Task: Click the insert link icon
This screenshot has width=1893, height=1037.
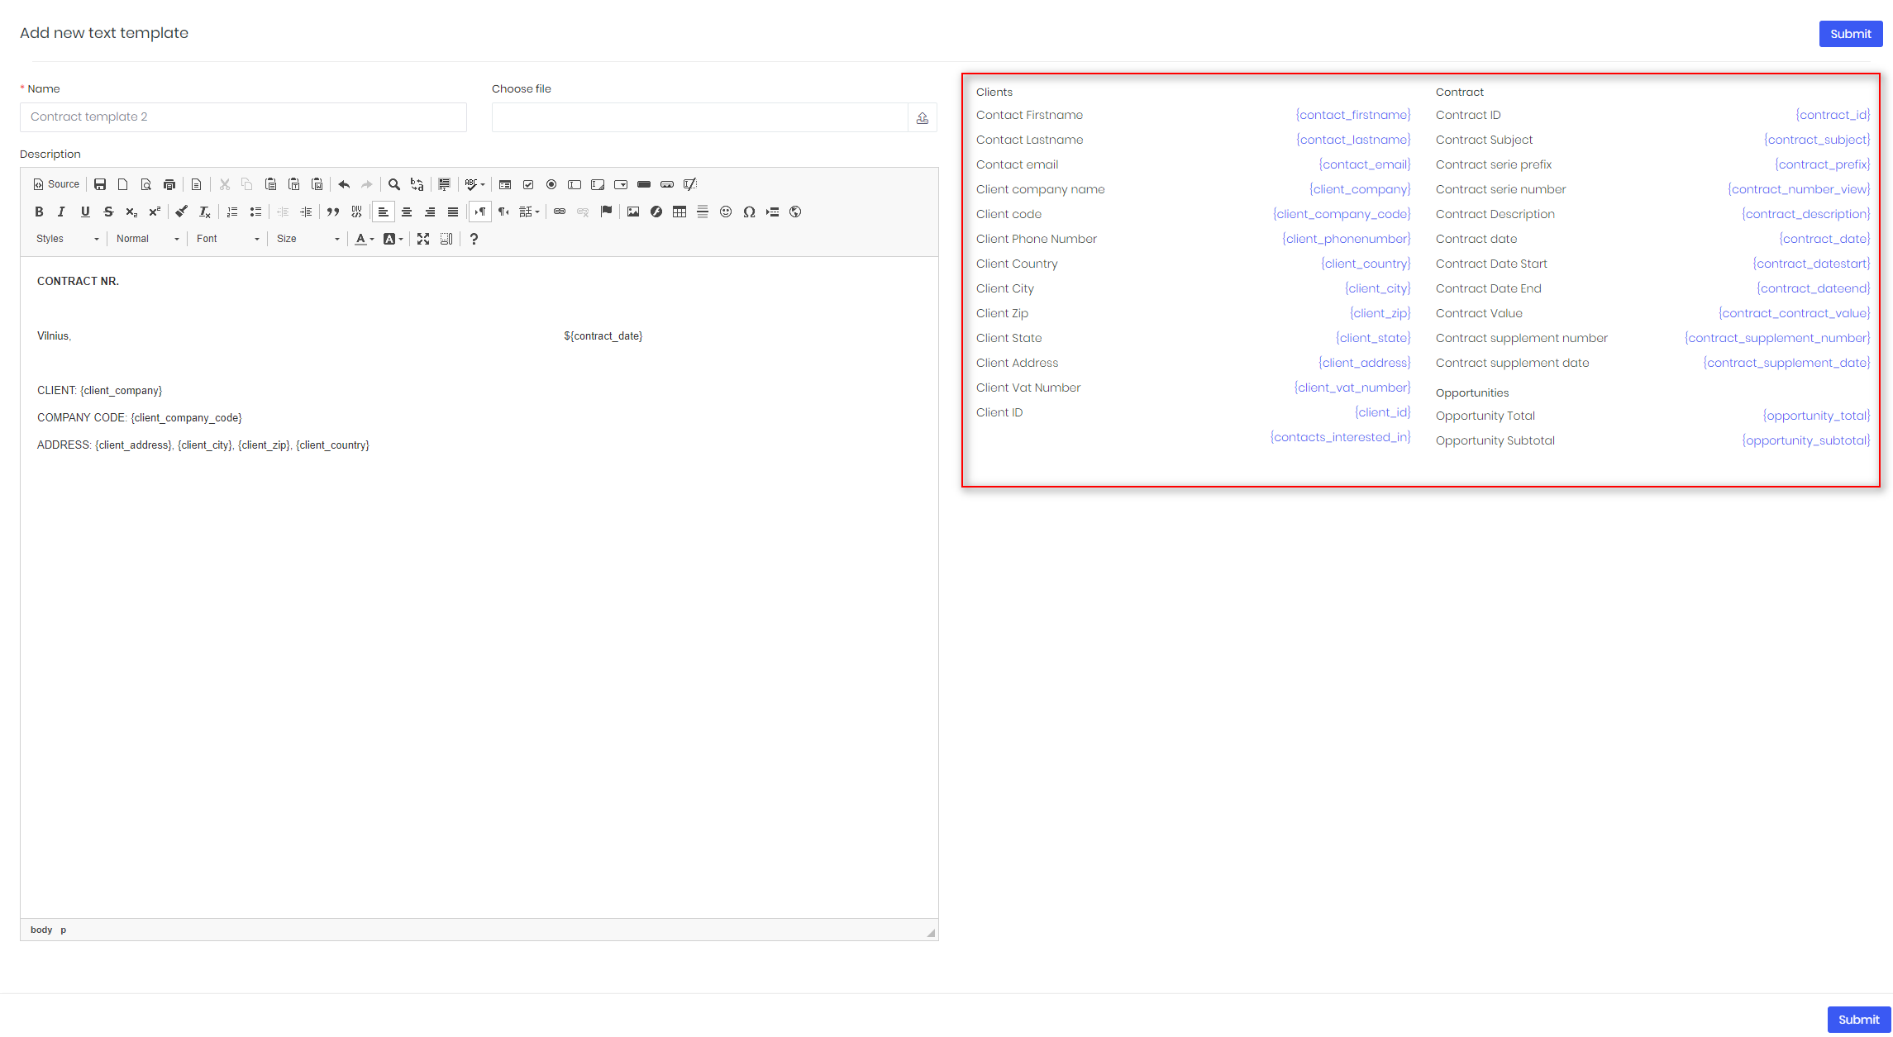Action: click(x=560, y=212)
